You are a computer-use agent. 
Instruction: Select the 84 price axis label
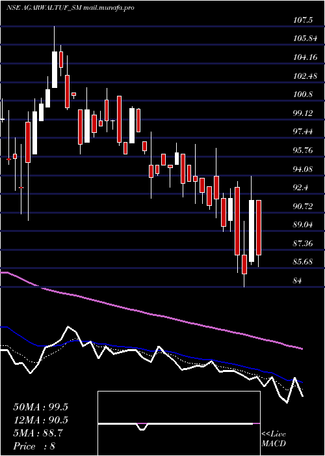pos(298,281)
